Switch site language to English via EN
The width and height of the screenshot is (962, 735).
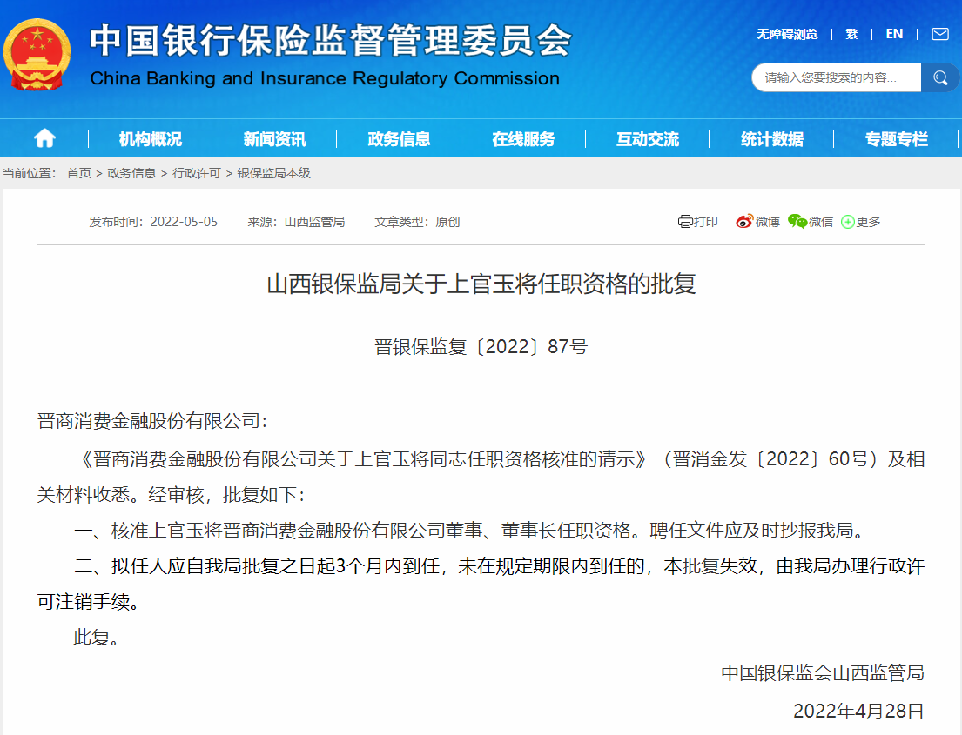893,34
